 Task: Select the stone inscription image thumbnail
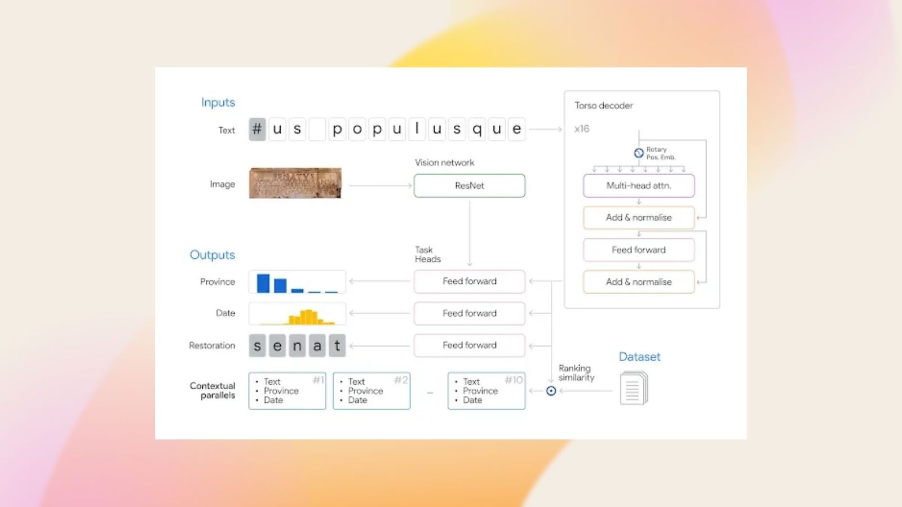[295, 183]
